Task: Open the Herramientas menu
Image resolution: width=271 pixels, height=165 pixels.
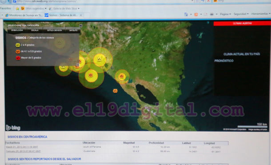Action: click(x=261, y=14)
